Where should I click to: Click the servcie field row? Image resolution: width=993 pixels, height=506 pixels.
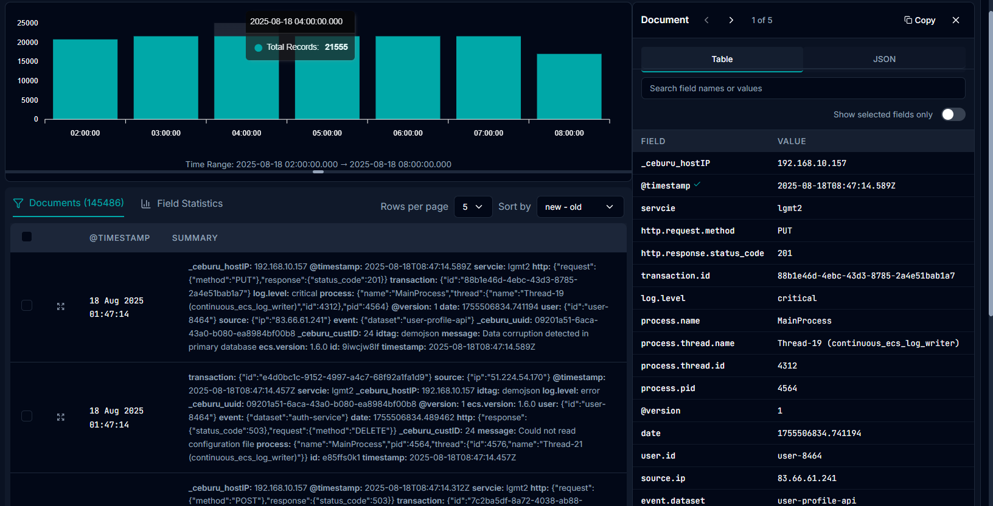803,208
